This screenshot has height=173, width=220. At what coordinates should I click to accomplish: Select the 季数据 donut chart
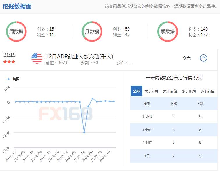click(x=168, y=31)
